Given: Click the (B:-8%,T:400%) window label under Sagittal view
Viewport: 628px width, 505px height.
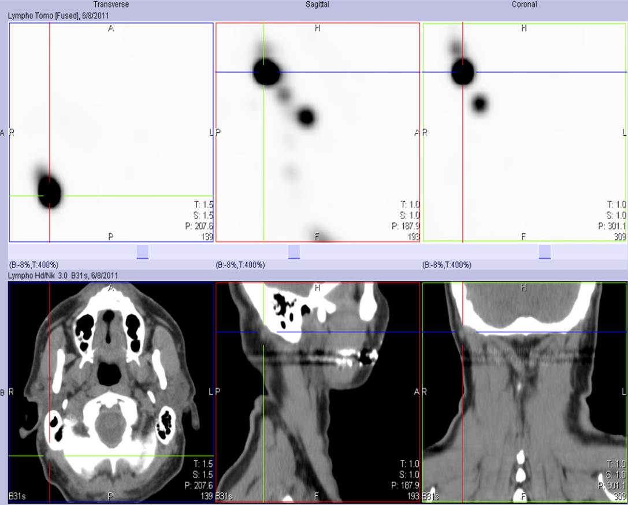Looking at the screenshot, I should [240, 265].
